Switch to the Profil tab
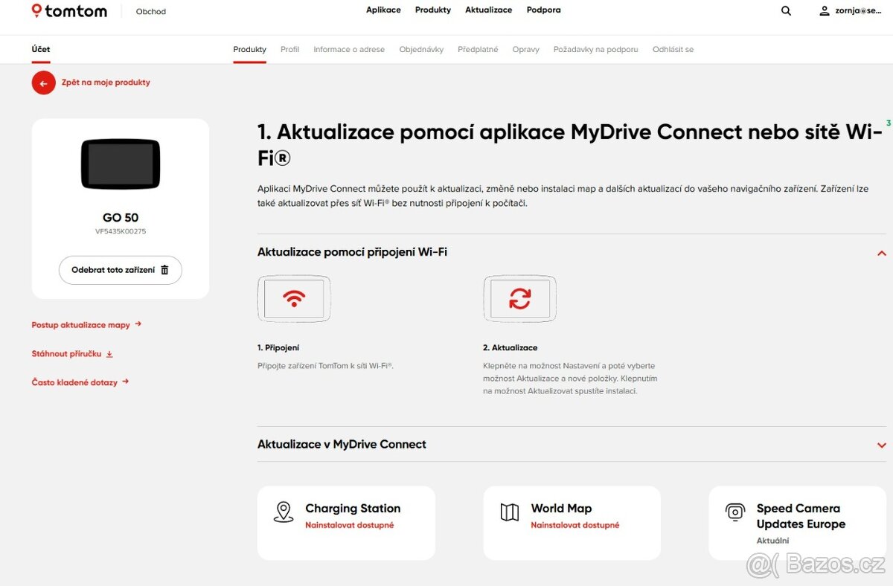Viewport: 893px width, 586px height. pyautogui.click(x=289, y=49)
